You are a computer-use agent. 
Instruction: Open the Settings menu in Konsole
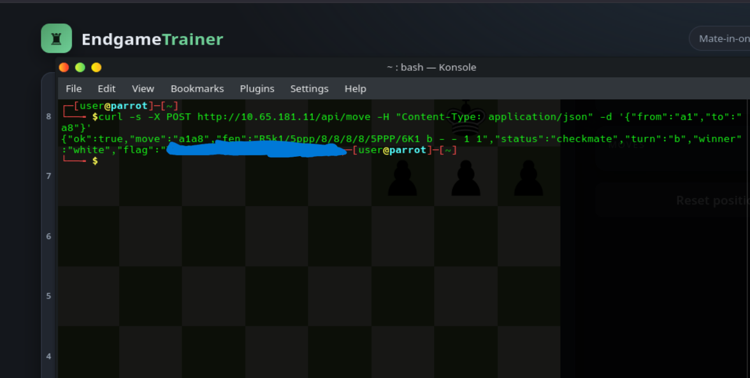pos(309,89)
